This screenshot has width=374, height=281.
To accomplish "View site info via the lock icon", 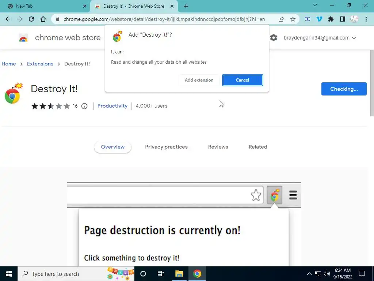I will [x=57, y=19].
